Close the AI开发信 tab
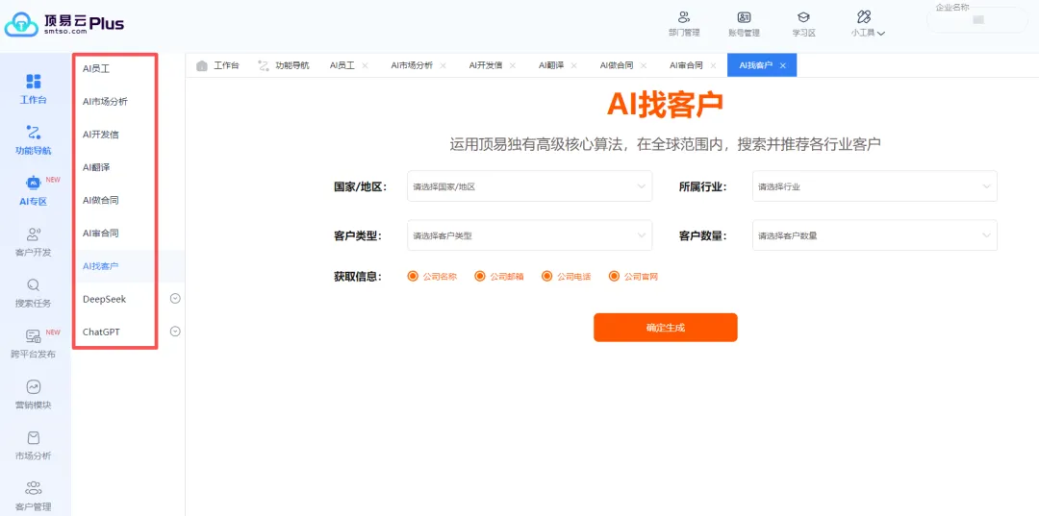1039x516 pixels. pos(512,65)
